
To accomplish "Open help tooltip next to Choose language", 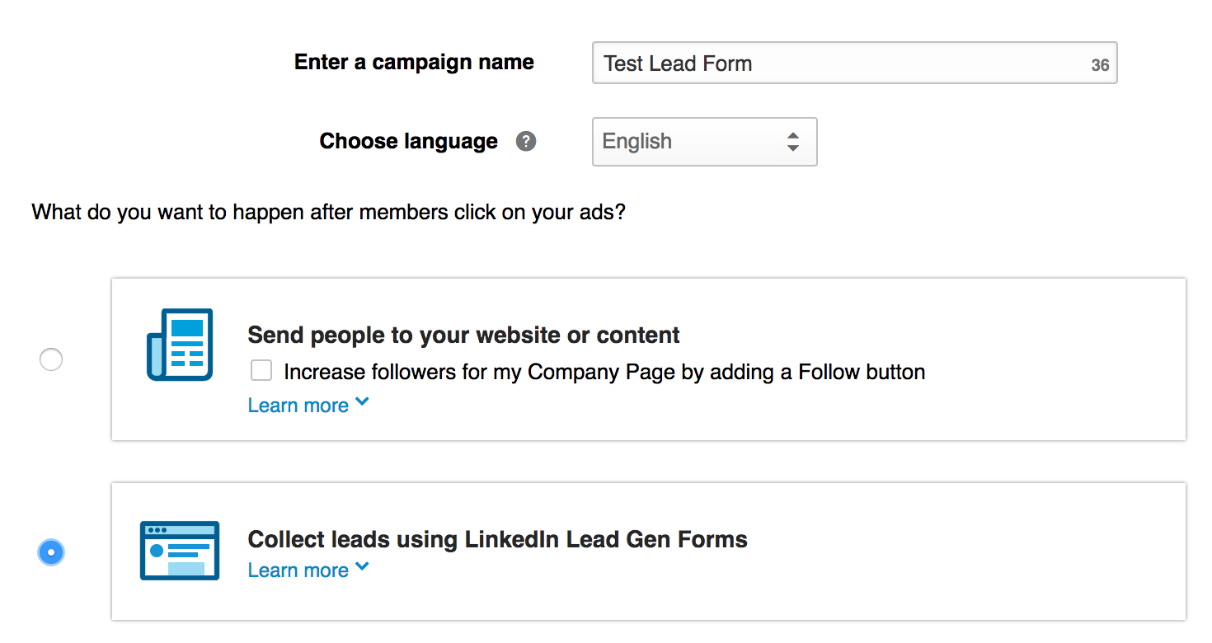I will tap(526, 141).
